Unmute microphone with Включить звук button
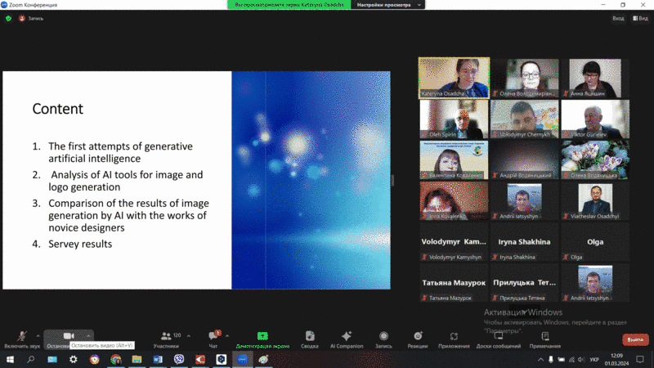The image size is (654, 368). (21, 338)
